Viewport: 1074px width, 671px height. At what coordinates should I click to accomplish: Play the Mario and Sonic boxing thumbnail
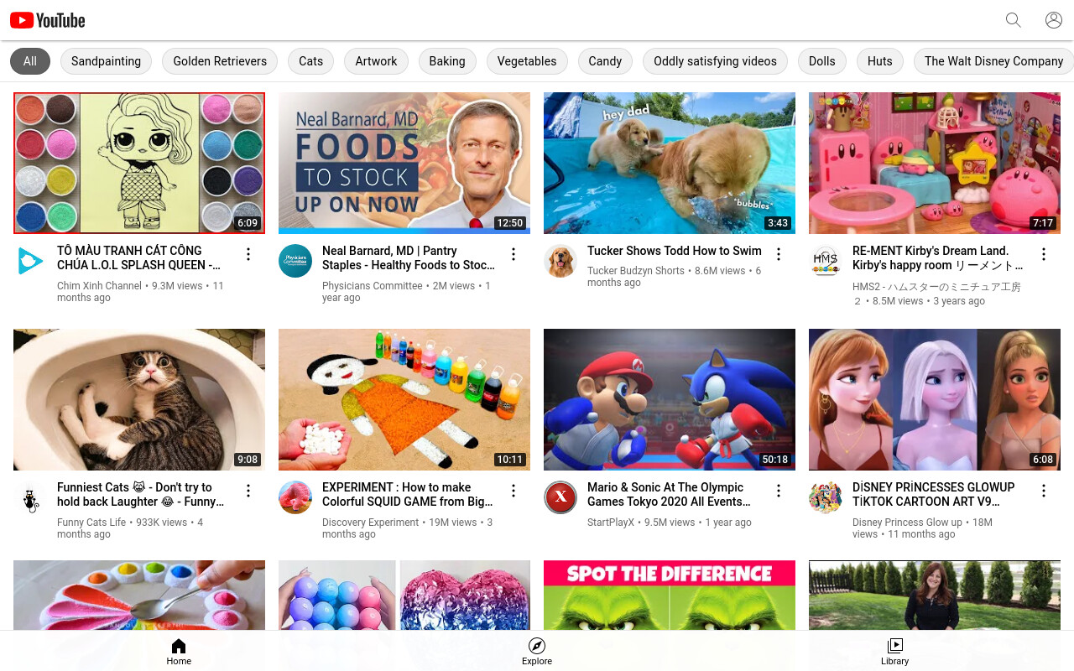670,399
